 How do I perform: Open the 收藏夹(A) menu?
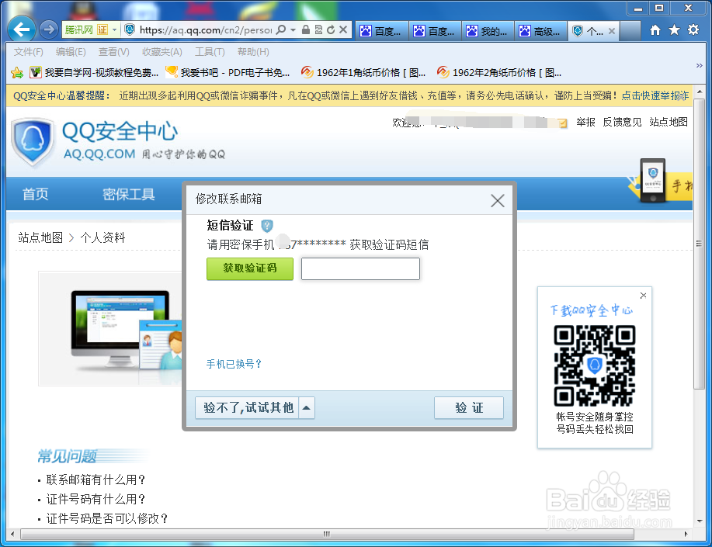point(162,52)
